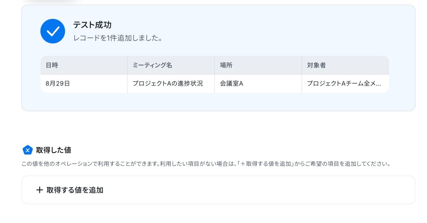Image resolution: width=427 pixels, height=223 pixels.
Task: Click the blue pentagon icon beside 取得した値
Action: click(28, 150)
